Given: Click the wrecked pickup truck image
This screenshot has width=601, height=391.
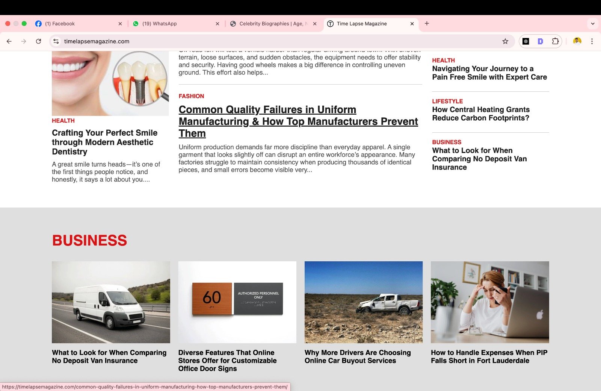Looking at the screenshot, I should click(363, 302).
